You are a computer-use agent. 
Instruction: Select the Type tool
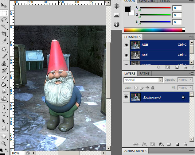point(4,114)
